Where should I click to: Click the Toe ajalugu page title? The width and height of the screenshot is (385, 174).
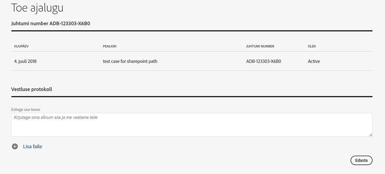tap(37, 8)
